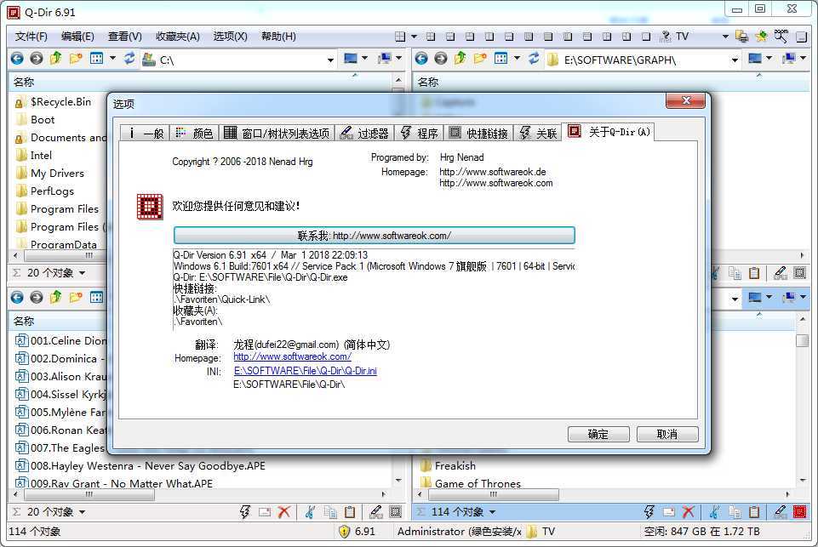Viewport: 818px width, 547px height.
Task: Go back in the C:\ pane
Action: pos(17,59)
